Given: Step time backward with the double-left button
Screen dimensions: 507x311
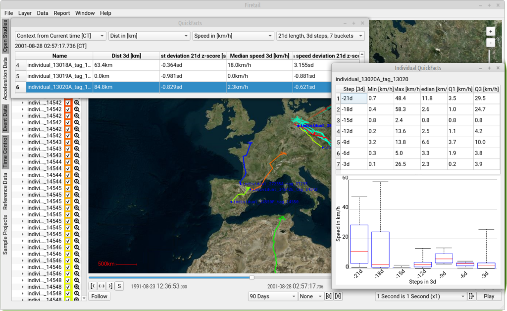Looking at the screenshot, I should click(x=329, y=296).
